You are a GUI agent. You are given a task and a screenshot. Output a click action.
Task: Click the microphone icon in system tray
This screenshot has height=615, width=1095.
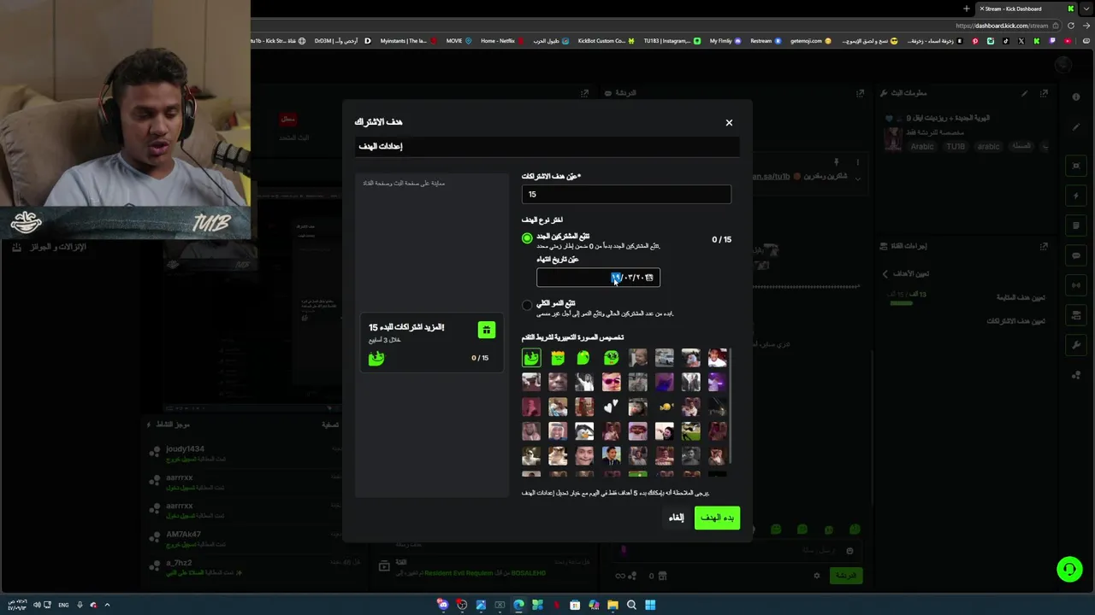coord(80,605)
